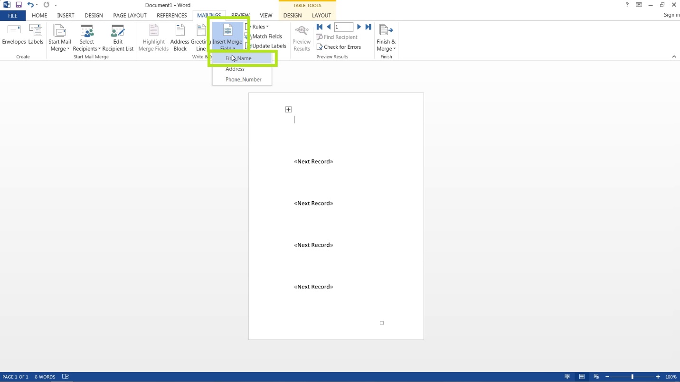Click 8 WORDS count
This screenshot has height=382, width=680.
click(x=45, y=377)
